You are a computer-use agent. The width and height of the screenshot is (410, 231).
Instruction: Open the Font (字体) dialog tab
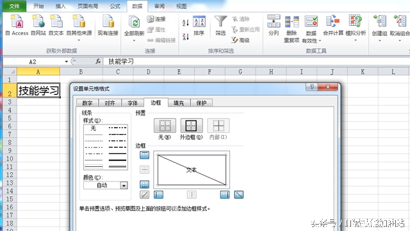click(x=133, y=103)
